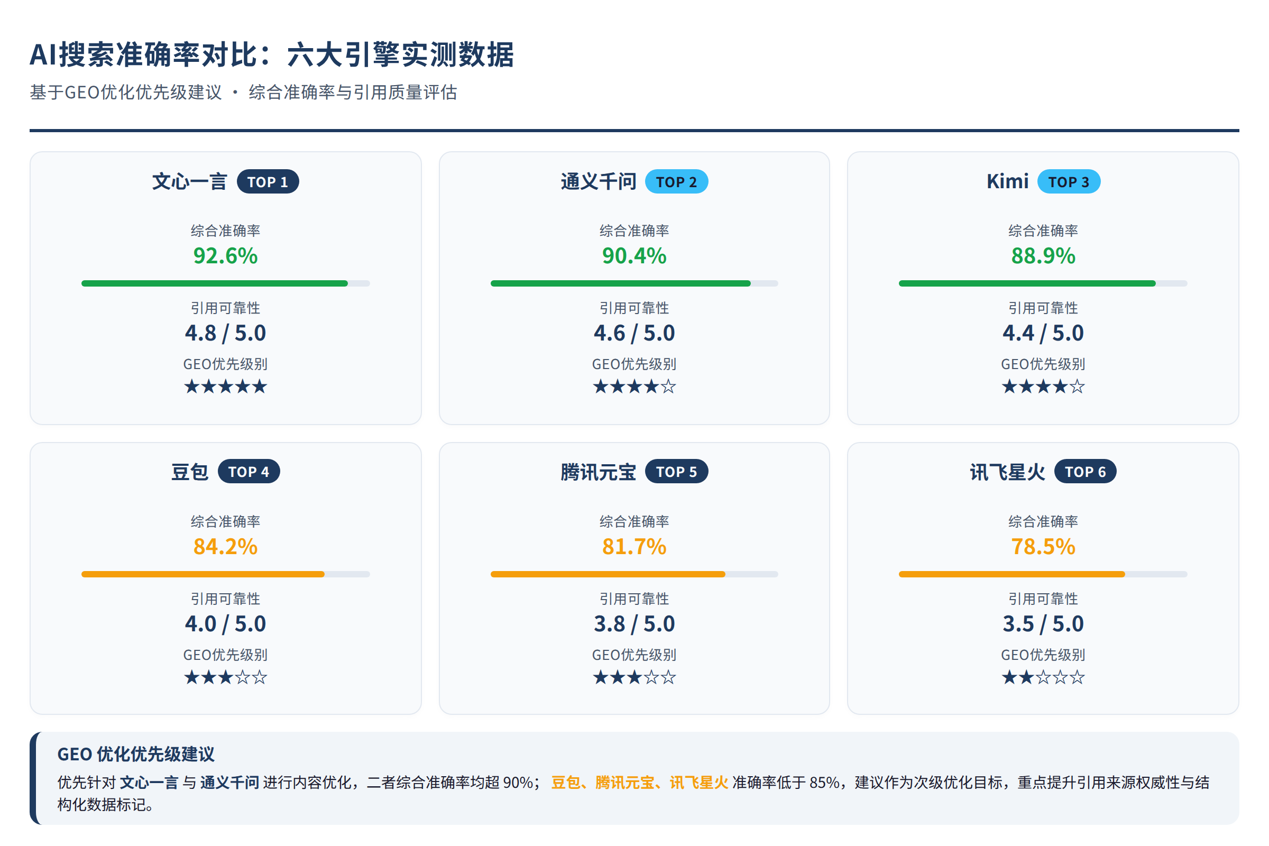The width and height of the screenshot is (1269, 846).
Task: Select the 讯飞星火 card title
Action: point(1007,472)
